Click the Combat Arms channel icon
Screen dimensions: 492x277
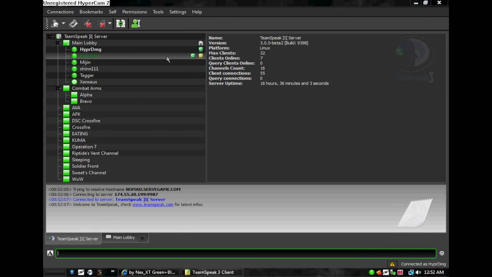[66, 88]
